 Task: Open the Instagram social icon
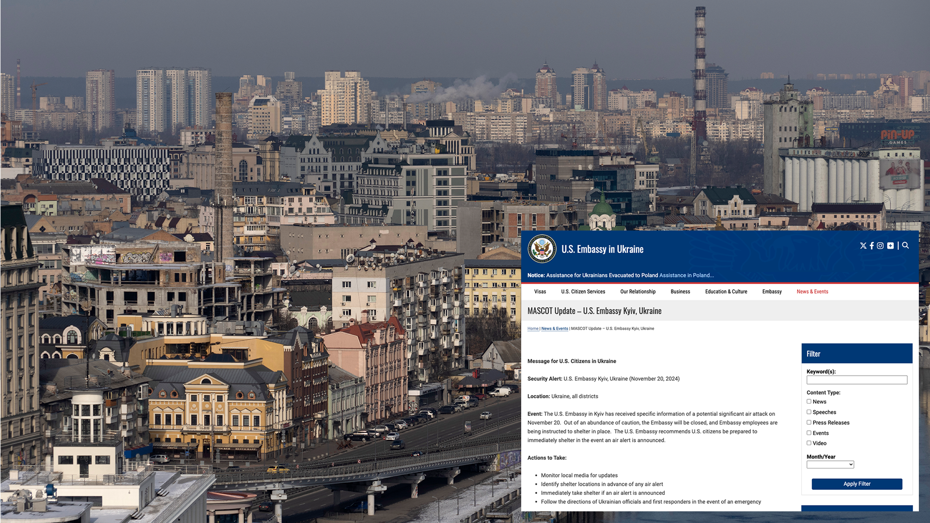coord(880,246)
